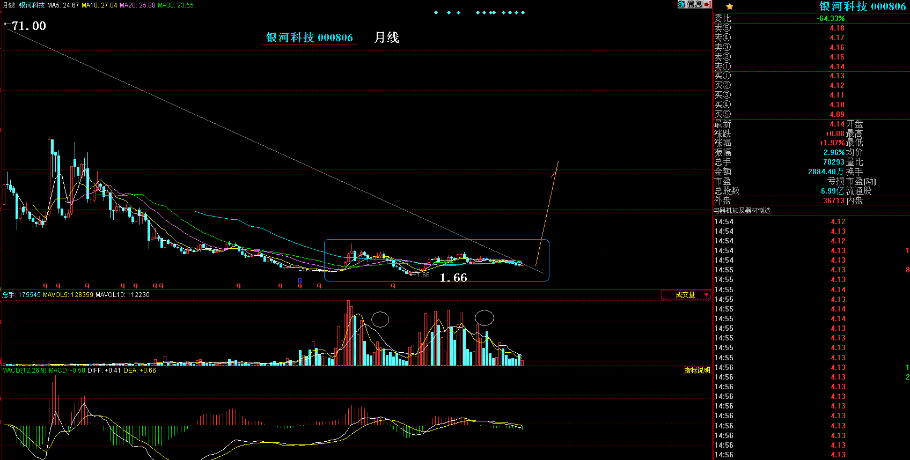
Task: Click the 涨跌 change value +0.08
Action: point(835,134)
